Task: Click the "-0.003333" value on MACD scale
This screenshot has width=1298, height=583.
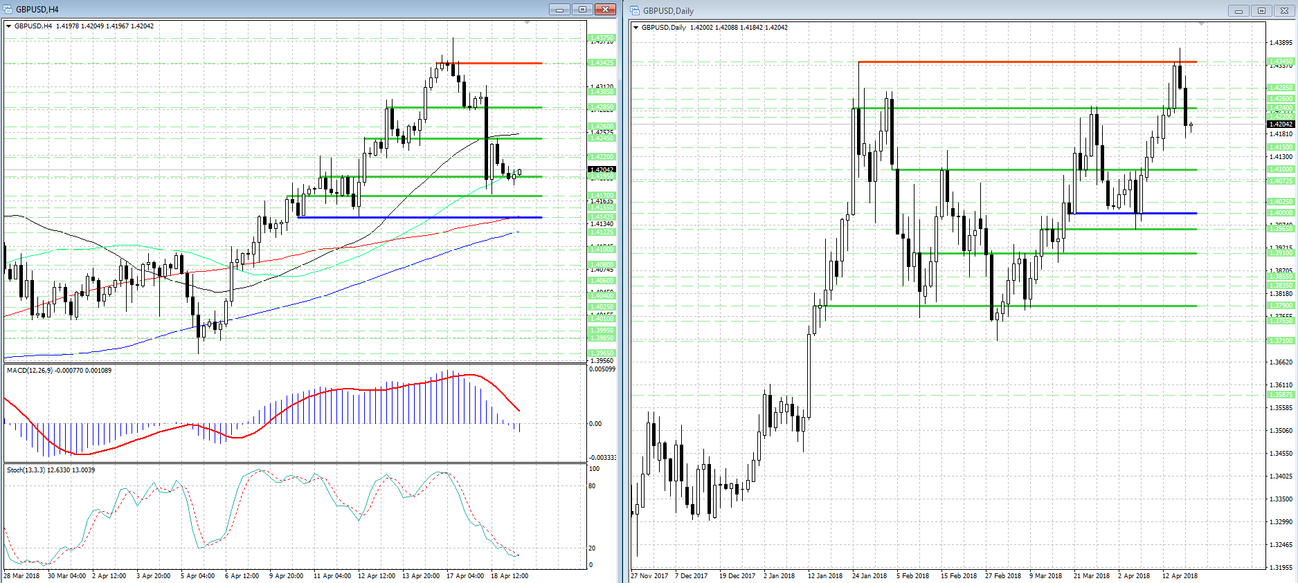Action: tap(602, 458)
